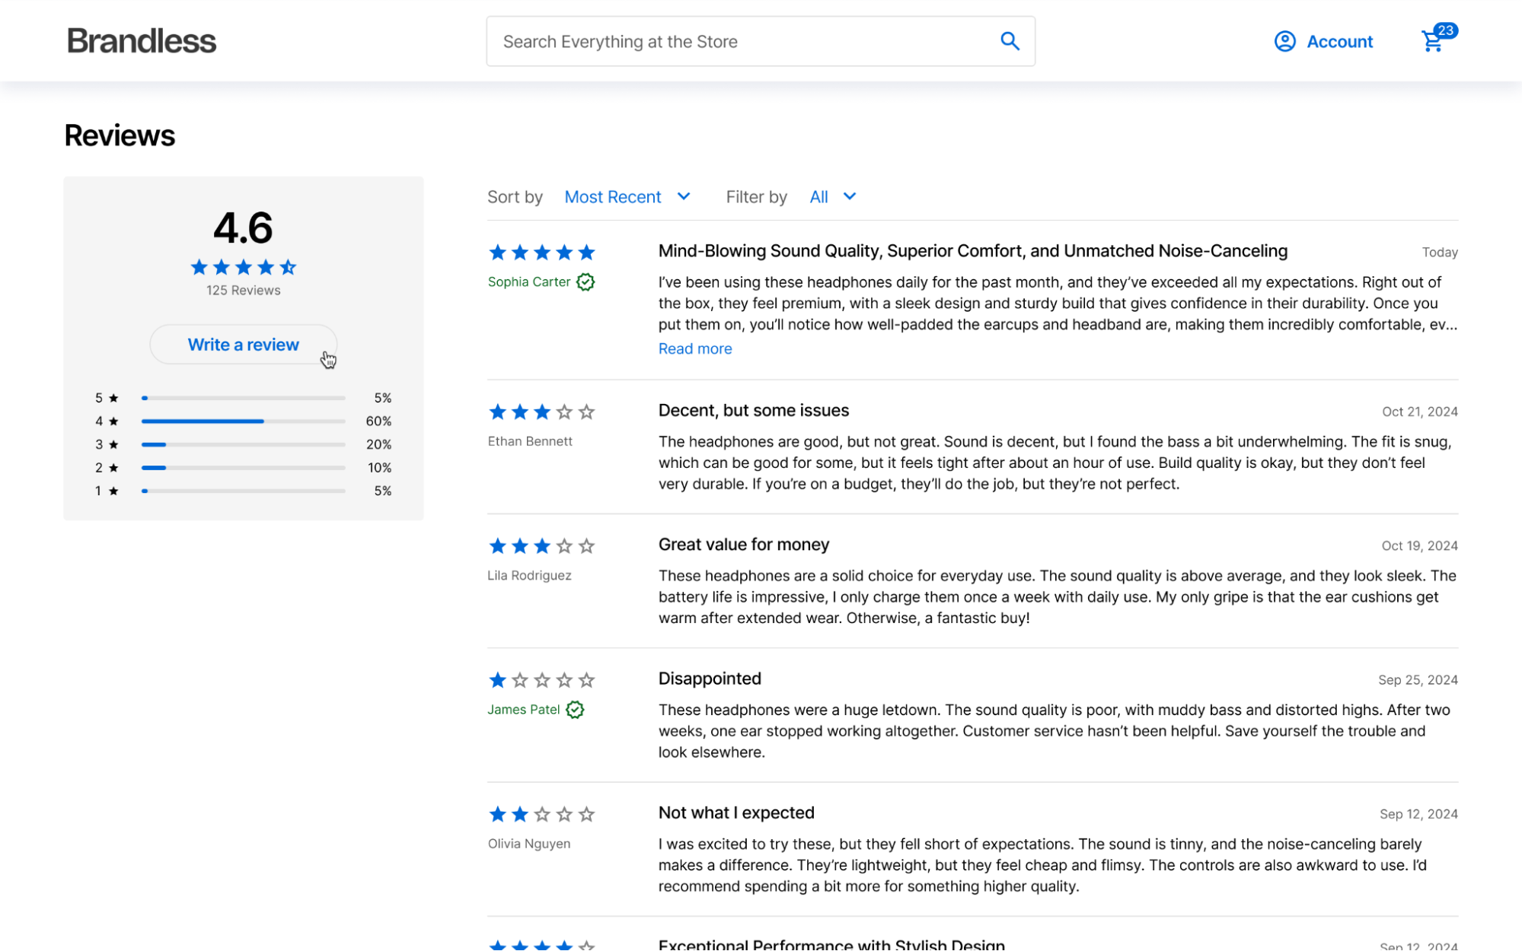
Task: Open the shopping cart icon
Action: tap(1432, 41)
